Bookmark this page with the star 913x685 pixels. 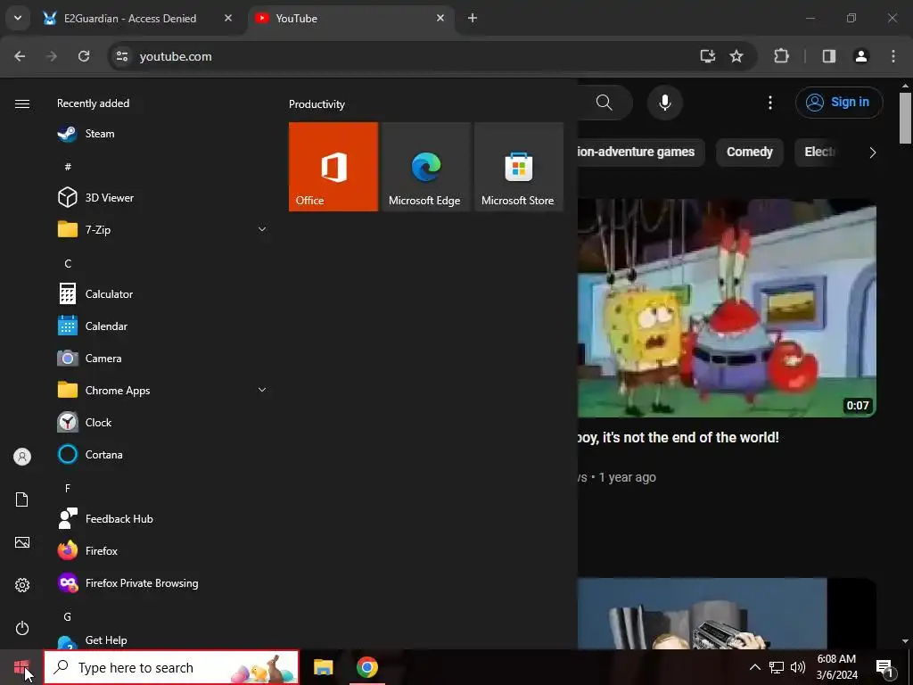click(x=736, y=56)
